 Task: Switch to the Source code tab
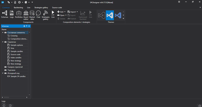(x=57, y=8)
